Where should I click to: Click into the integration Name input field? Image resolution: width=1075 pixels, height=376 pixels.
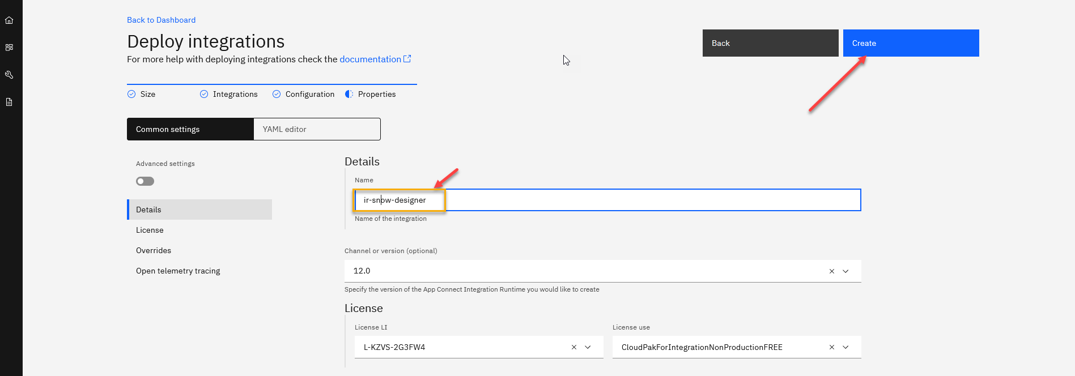click(x=623, y=200)
